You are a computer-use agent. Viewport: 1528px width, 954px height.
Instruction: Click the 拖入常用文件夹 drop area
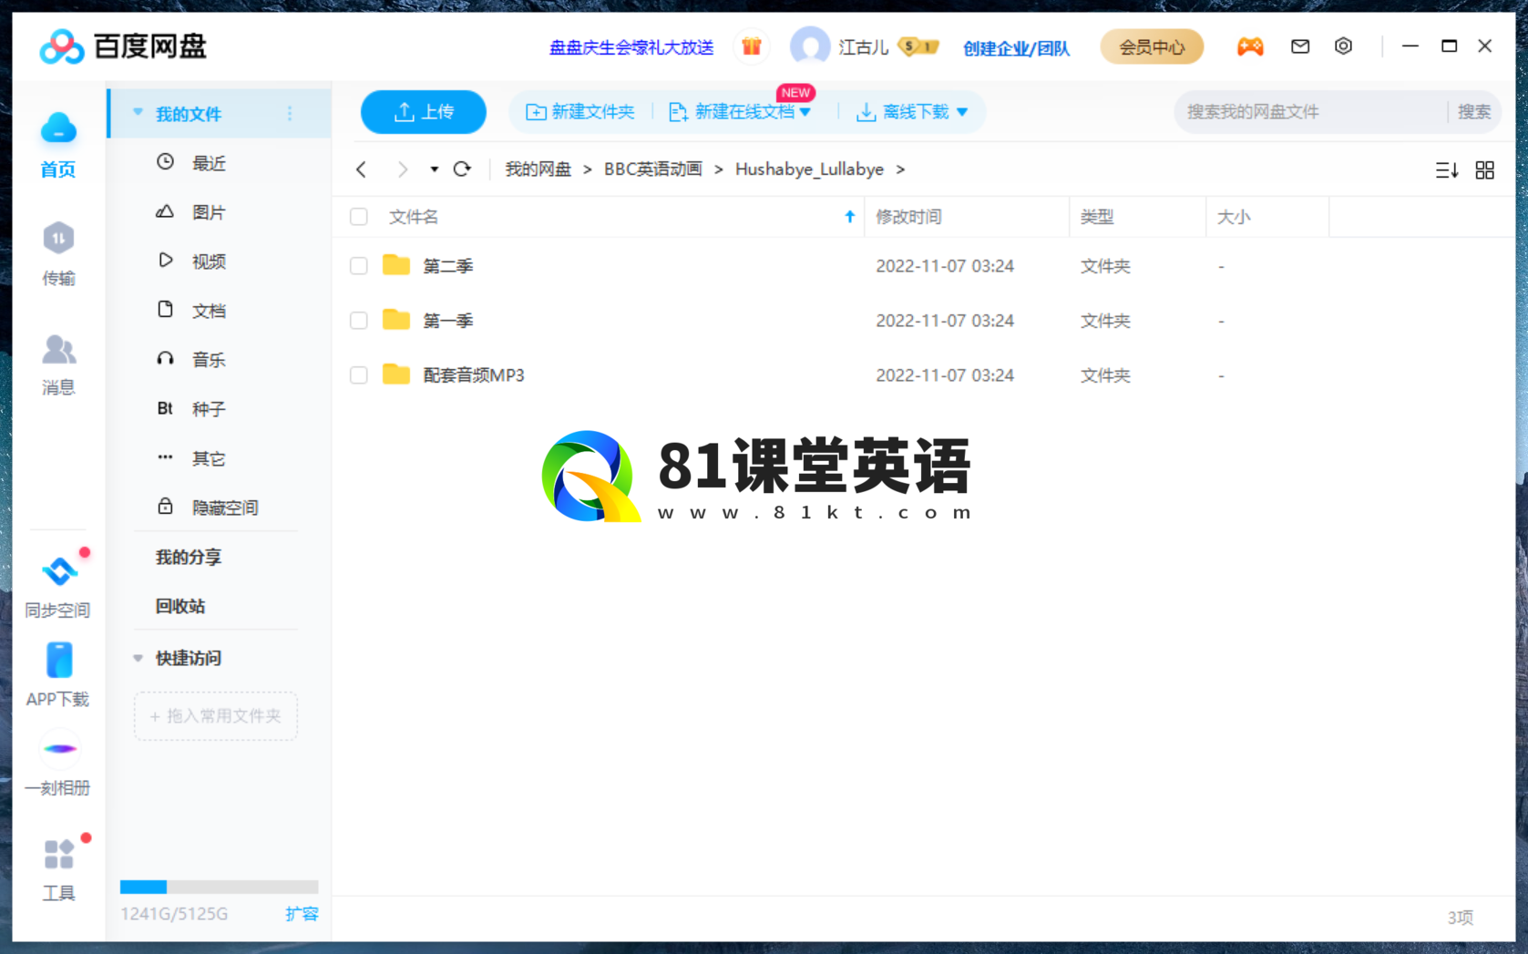(216, 716)
